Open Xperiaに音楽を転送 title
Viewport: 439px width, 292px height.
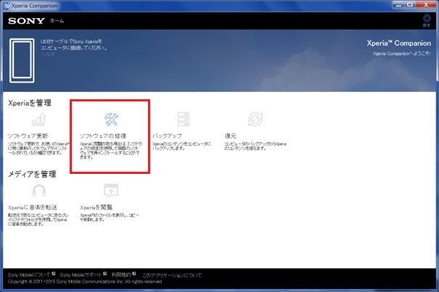pos(33,207)
